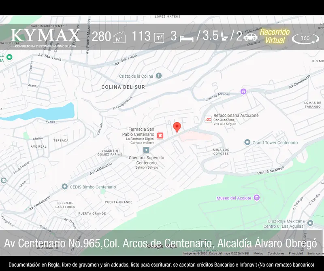324x271 pixels.
Task: Click the 360 virtual tour icon
Action: (305, 38)
